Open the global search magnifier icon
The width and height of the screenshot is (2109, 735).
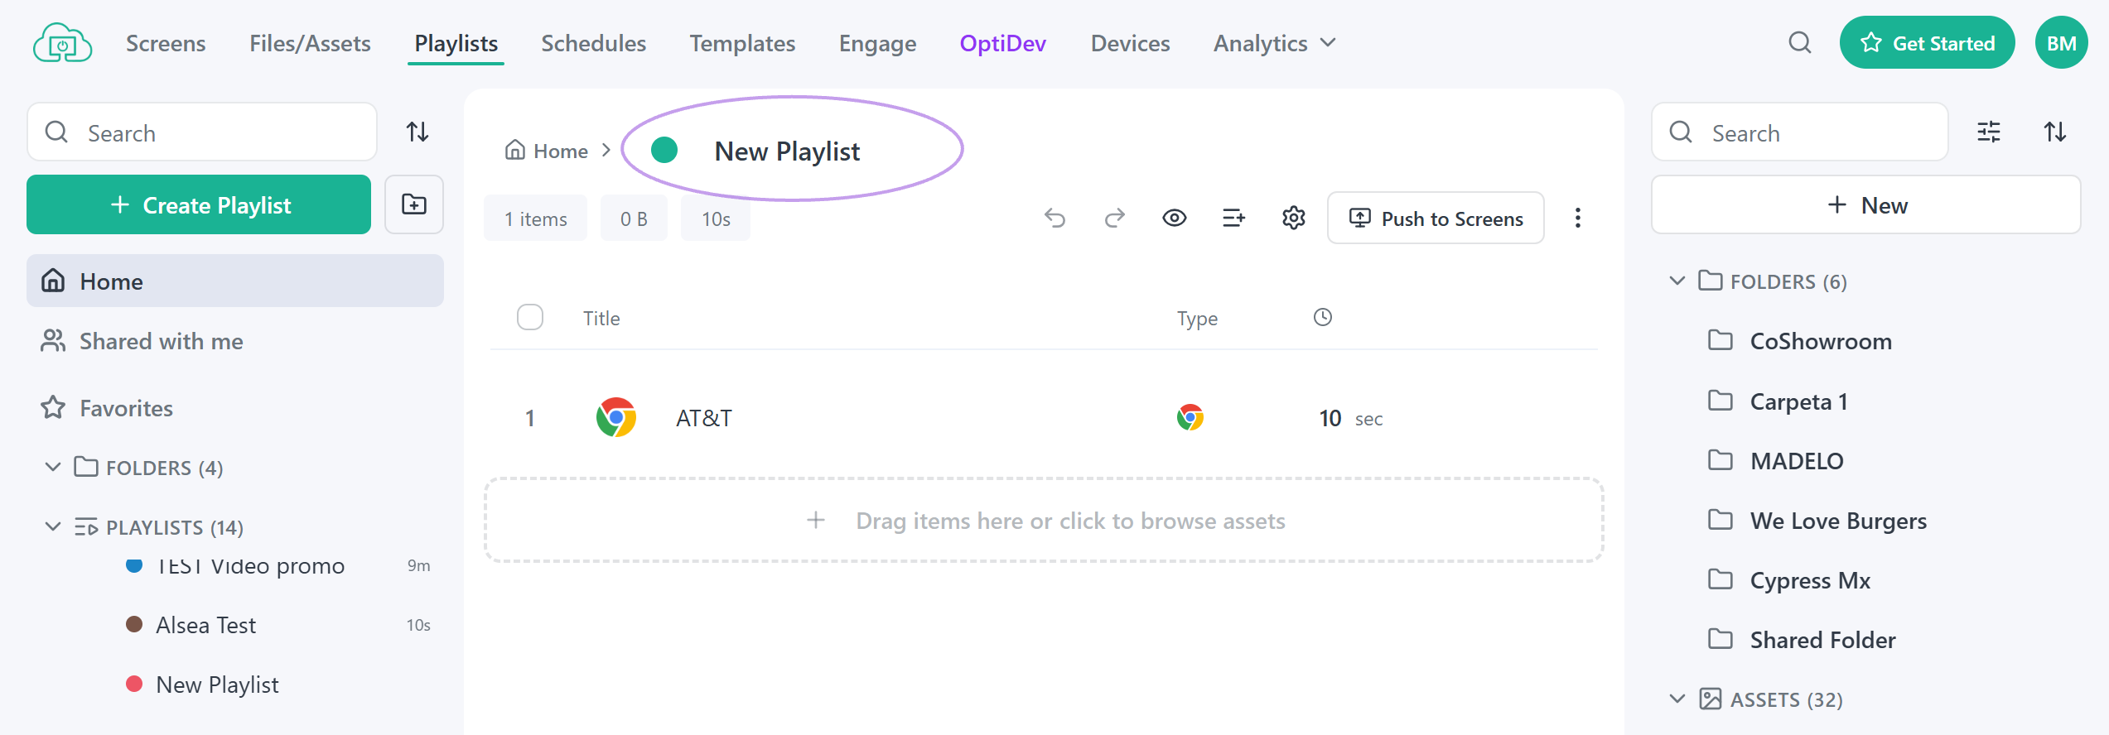[1799, 43]
